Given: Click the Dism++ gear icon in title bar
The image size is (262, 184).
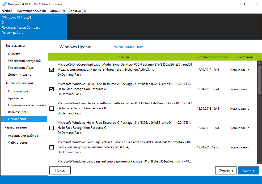Looking at the screenshot, I should (4, 4).
